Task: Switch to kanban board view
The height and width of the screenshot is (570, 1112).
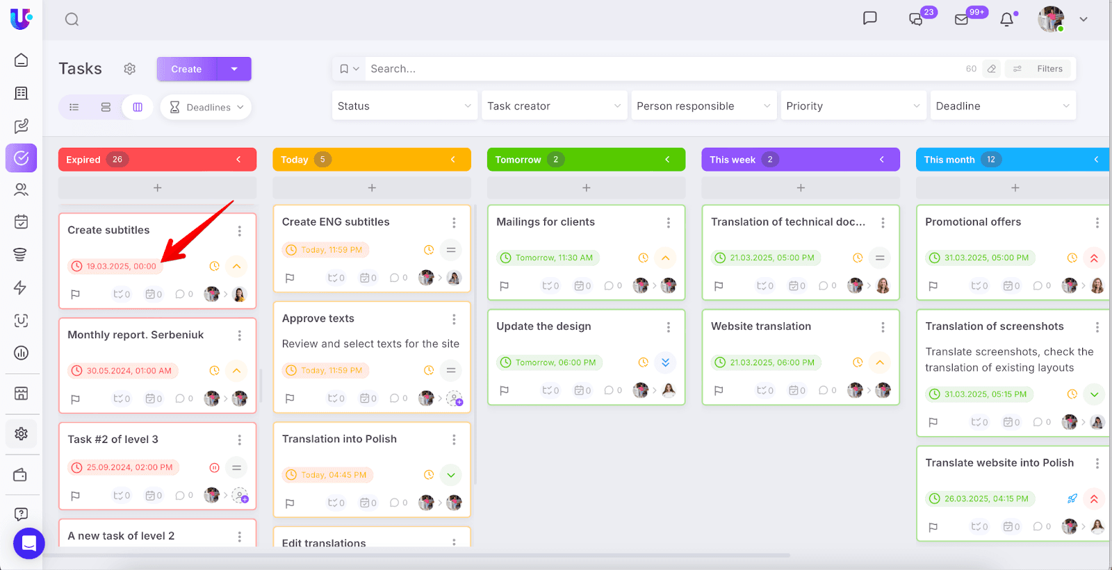Action: pyautogui.click(x=138, y=107)
